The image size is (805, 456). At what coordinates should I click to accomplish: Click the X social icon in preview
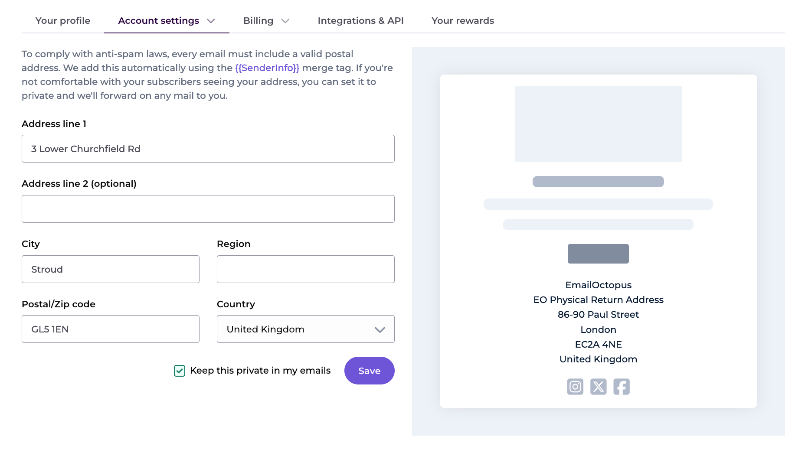tap(598, 387)
